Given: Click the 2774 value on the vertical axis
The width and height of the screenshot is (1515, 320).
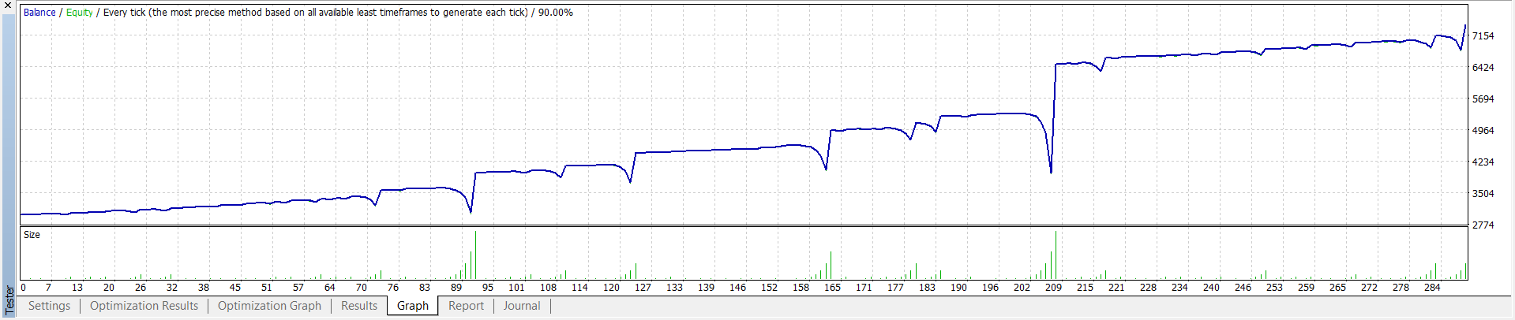Looking at the screenshot, I should [x=1483, y=225].
